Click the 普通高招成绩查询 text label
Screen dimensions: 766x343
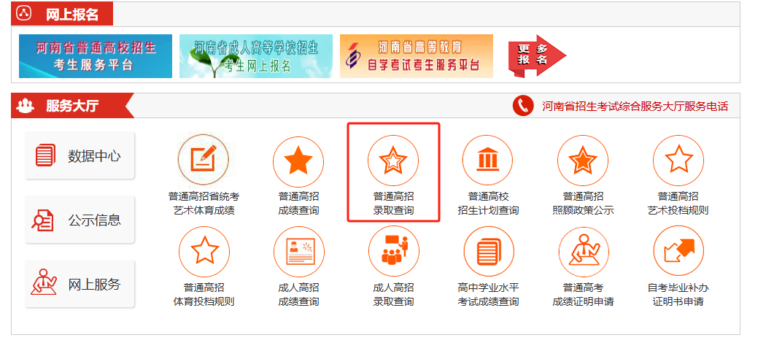pyautogui.click(x=298, y=204)
